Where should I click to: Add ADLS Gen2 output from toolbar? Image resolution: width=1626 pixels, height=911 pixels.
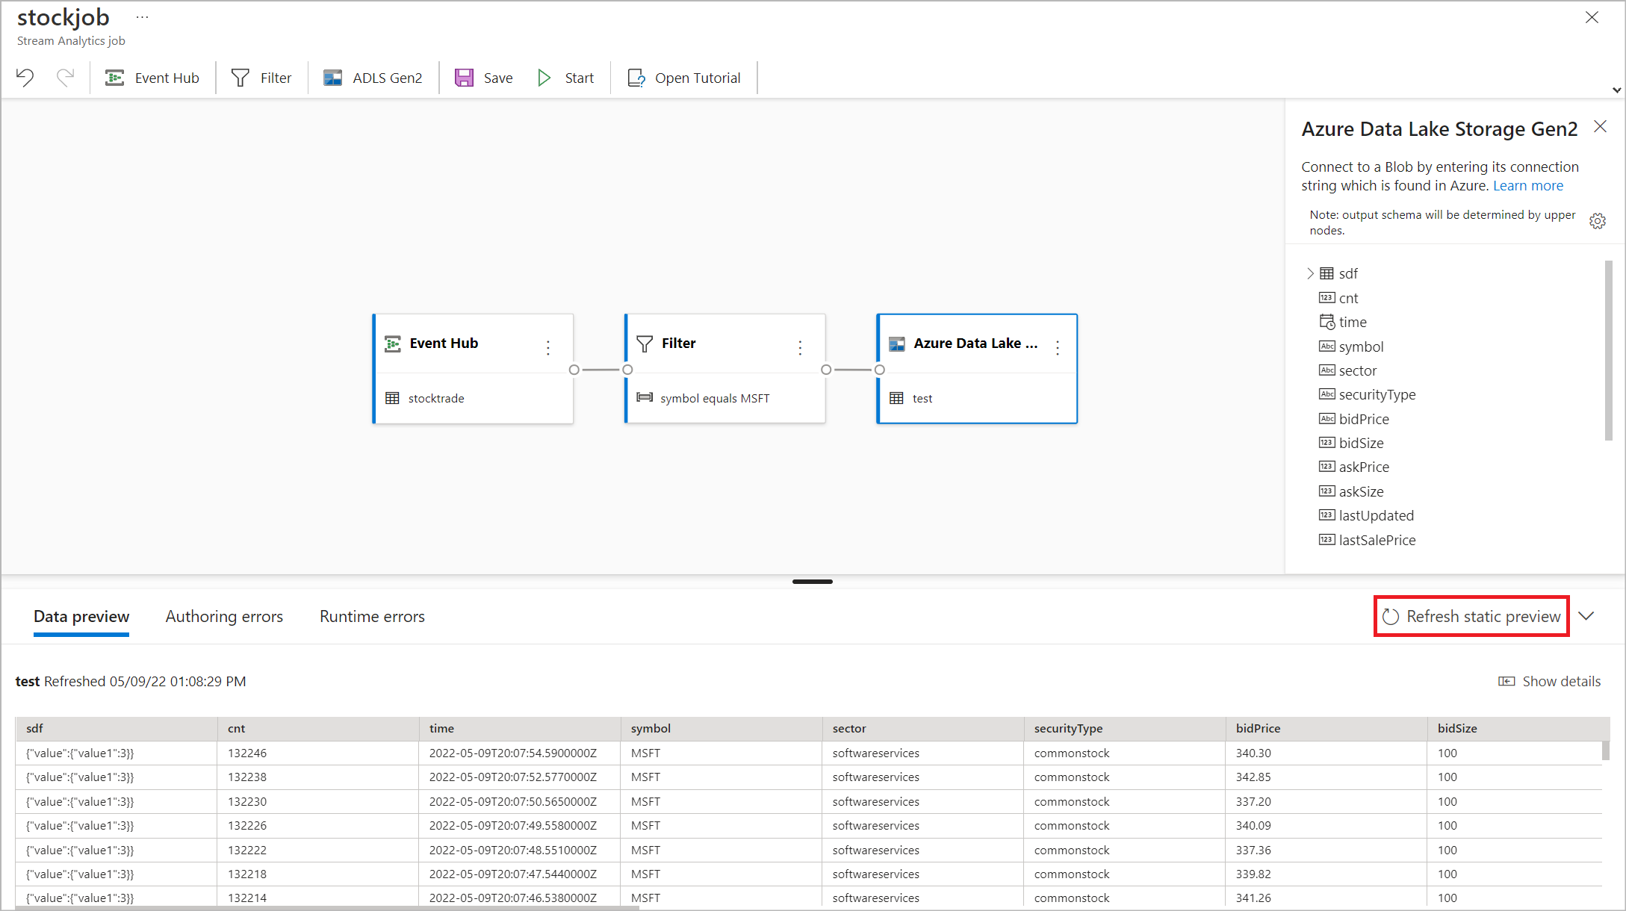pyautogui.click(x=373, y=78)
